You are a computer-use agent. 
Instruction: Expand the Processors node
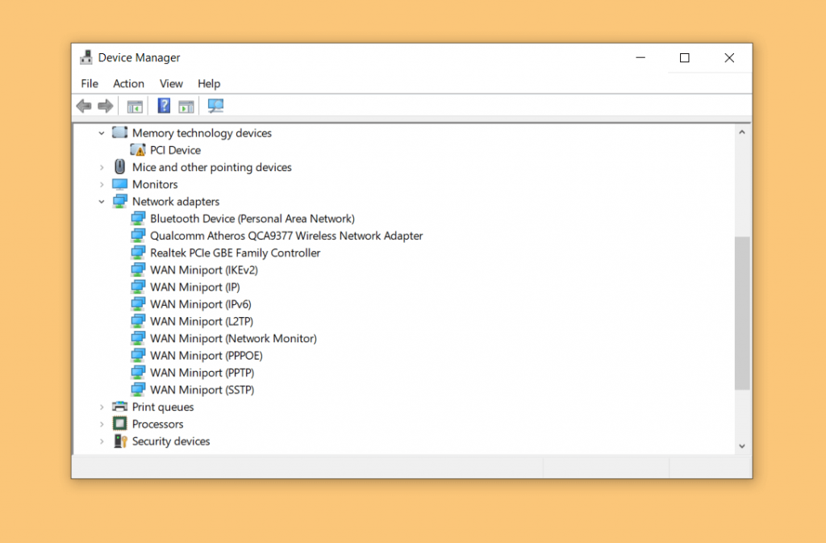click(102, 424)
